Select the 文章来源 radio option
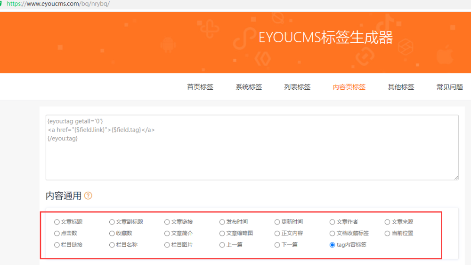Screen dimensions: 471x265 coord(388,222)
